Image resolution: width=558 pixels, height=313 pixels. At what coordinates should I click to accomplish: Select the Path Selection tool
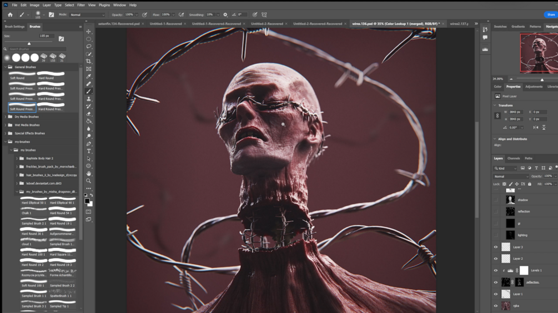coord(89,159)
